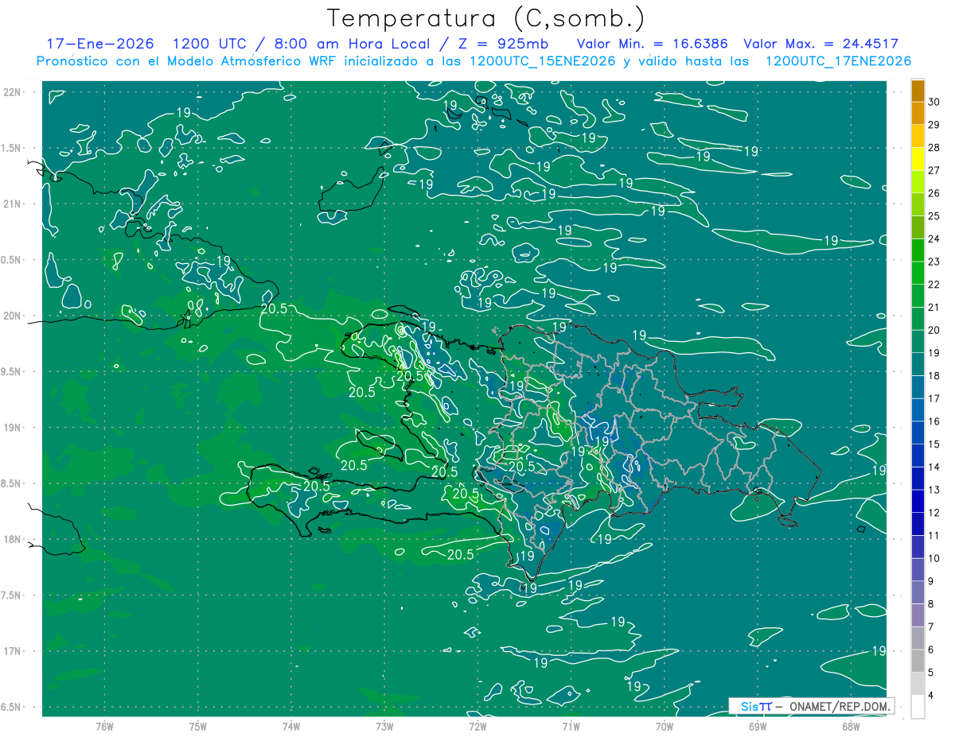Click the '71W' longitude axis label
Screen dimensions: 955x737
click(x=571, y=726)
